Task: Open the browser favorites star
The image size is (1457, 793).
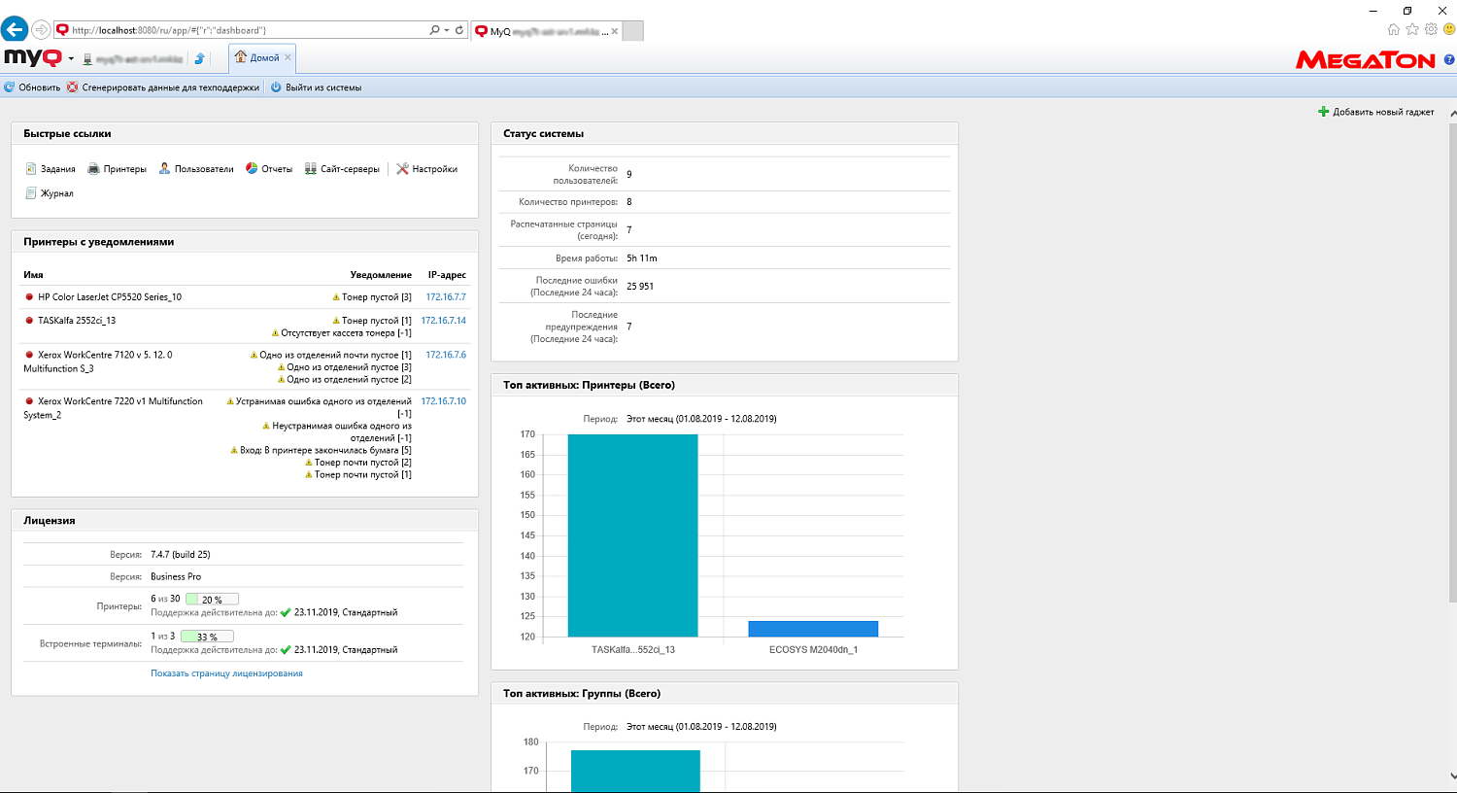Action: tap(1412, 29)
